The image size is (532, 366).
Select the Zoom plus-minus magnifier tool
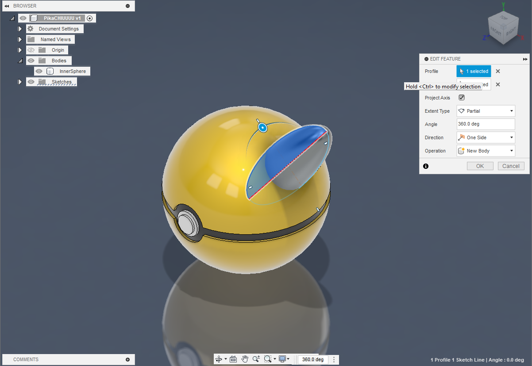pos(256,359)
